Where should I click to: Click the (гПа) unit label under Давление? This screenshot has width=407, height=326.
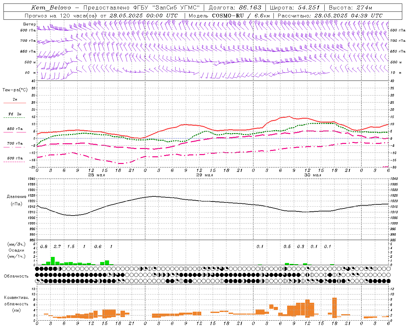point(17,204)
